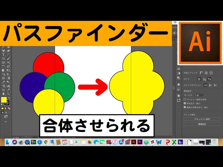Viewport: 223px width, 167px height.
Task: Open Appearance panel icon in right strip
Action: [179, 85]
